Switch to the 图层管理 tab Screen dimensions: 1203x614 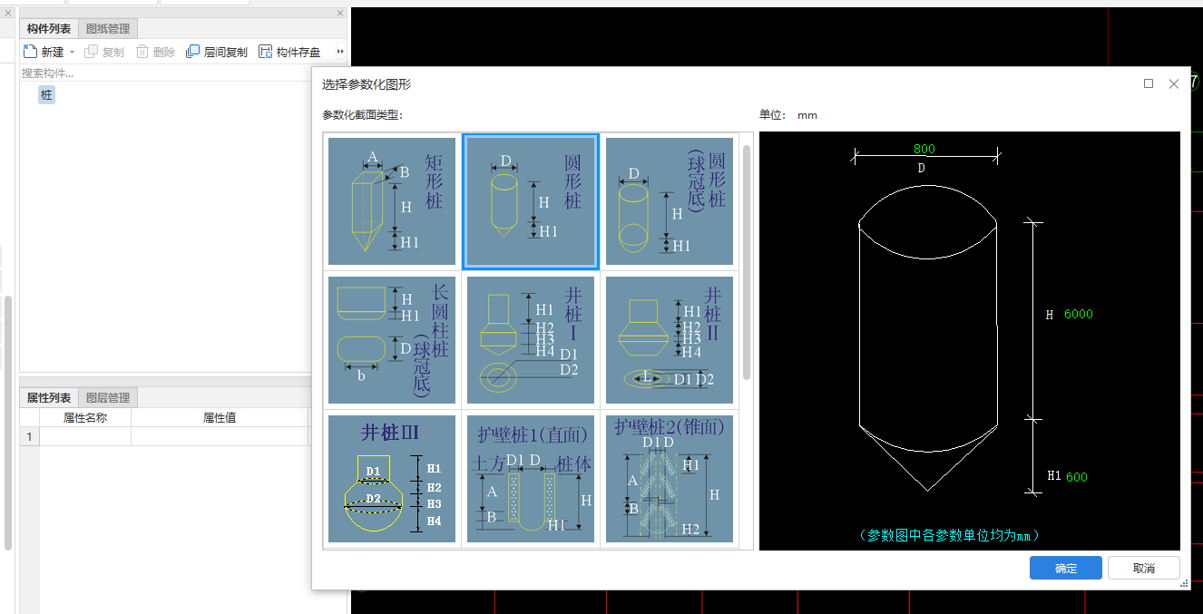(108, 397)
